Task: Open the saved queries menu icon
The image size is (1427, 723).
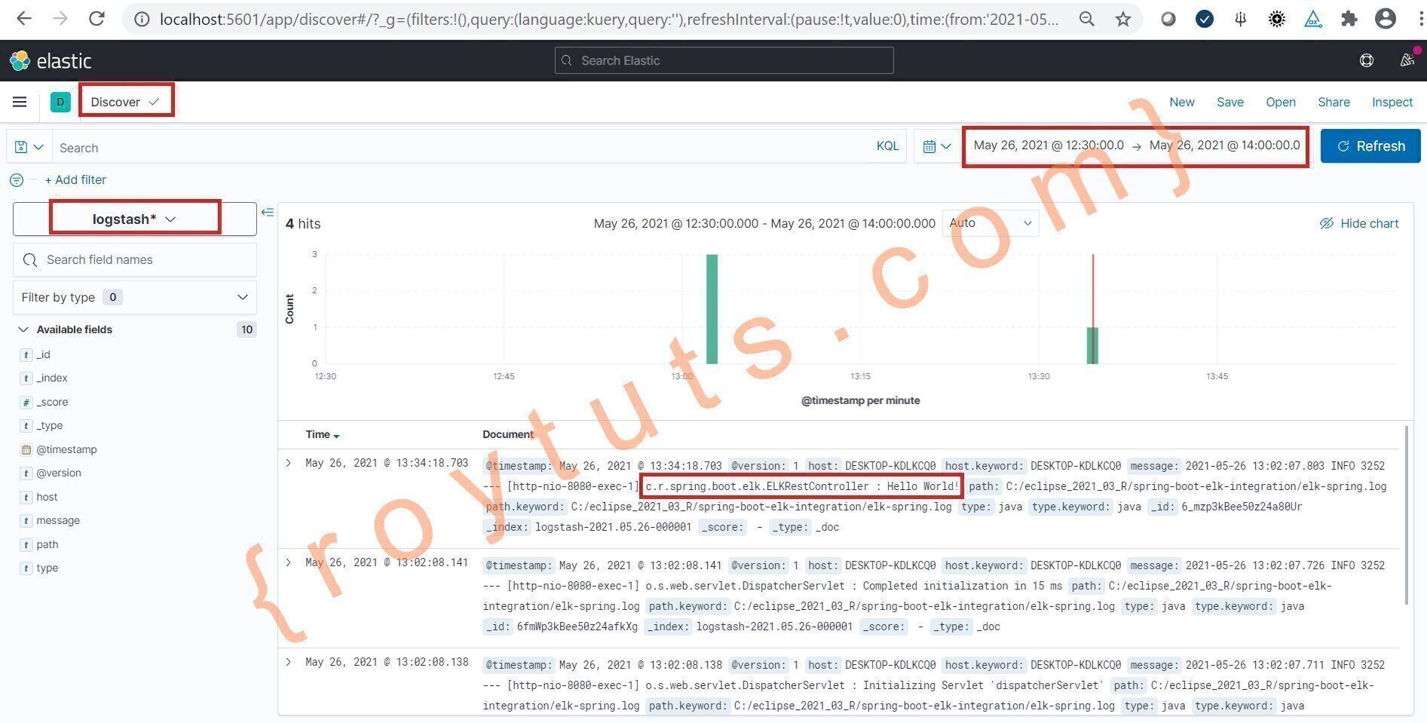Action: (x=29, y=147)
